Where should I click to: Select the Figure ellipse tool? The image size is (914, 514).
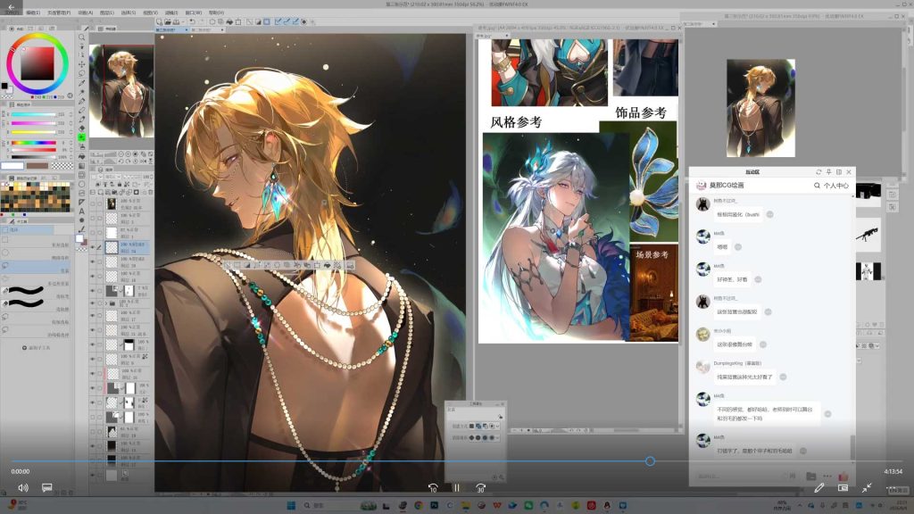[x=81, y=184]
